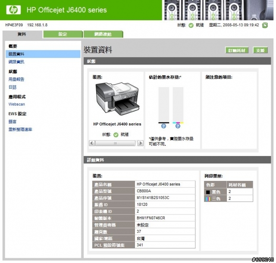
Task: Click right arrow of device scrollbar
Action: point(140,143)
